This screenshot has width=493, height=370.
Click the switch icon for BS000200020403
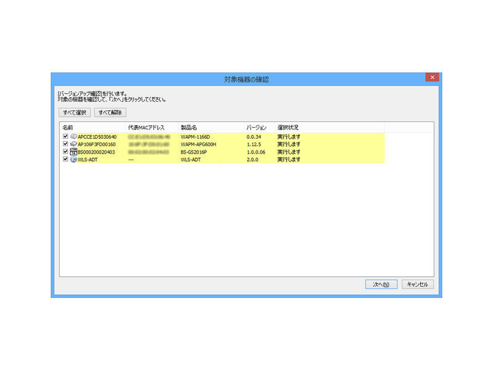coord(73,152)
